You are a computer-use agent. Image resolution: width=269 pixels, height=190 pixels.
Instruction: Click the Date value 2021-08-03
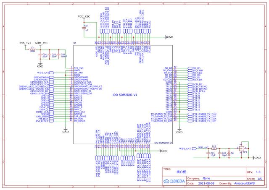(206, 183)
